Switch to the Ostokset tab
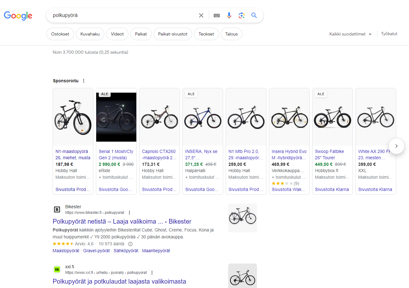 [x=60, y=34]
